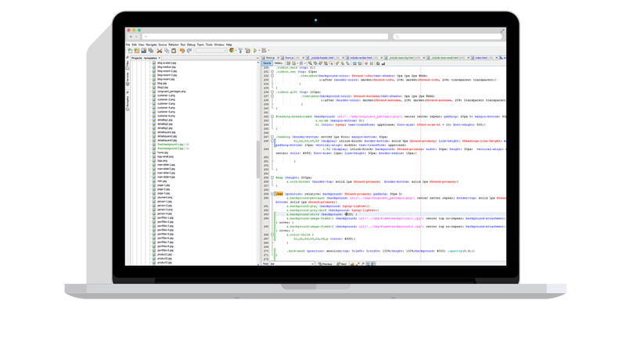626x344 pixels.
Task: Open the File menu
Action: click(128, 45)
